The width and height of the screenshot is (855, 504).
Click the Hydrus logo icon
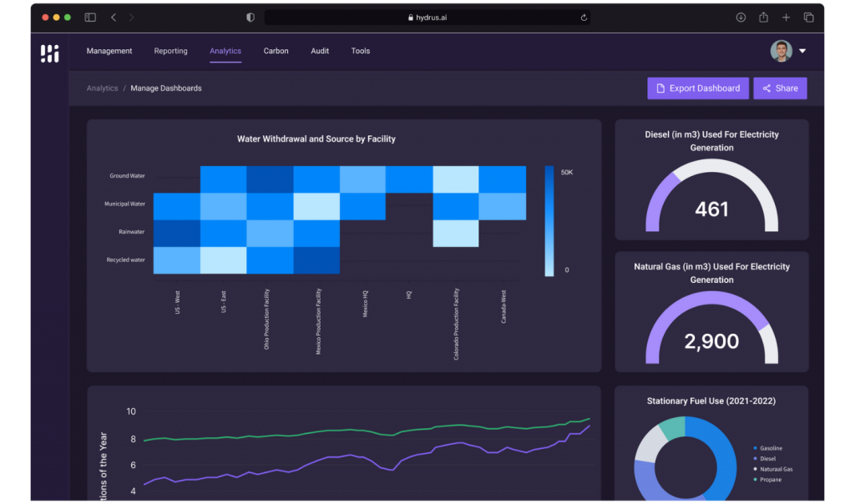point(50,53)
